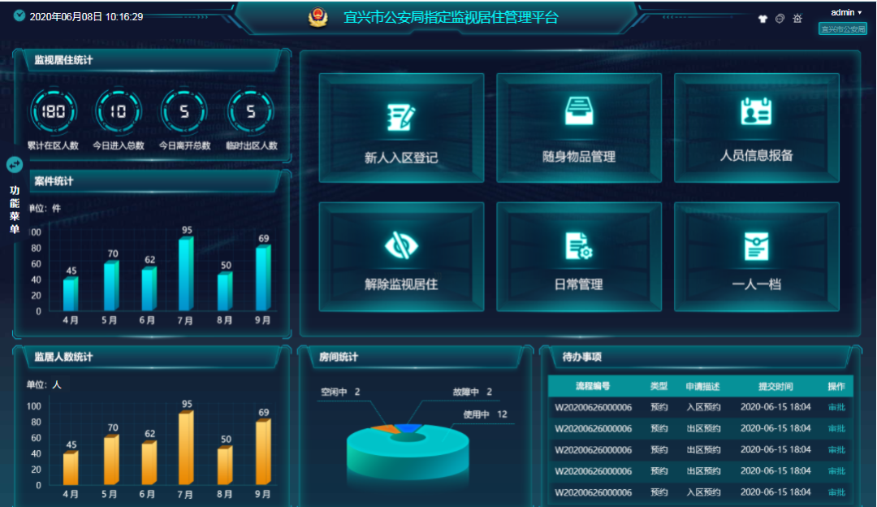Select the 7月 bar in 案件统计 chart
877x507 pixels.
[186, 274]
